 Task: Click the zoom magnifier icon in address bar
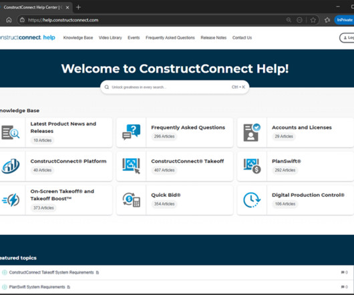[x=289, y=20]
